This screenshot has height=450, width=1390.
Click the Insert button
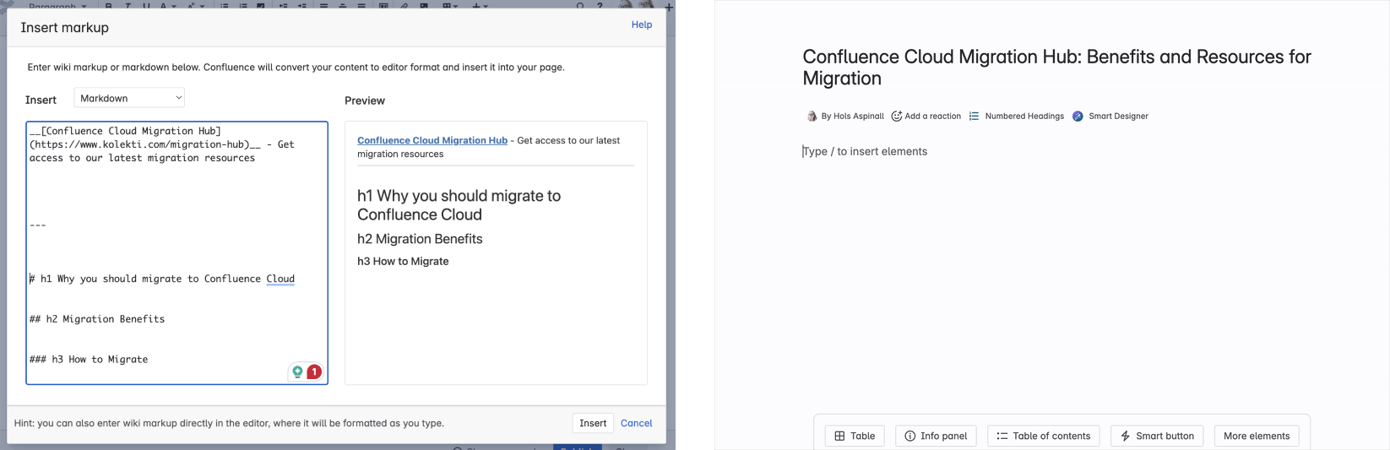coord(593,423)
